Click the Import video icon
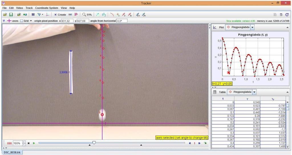 (x=25, y=15)
